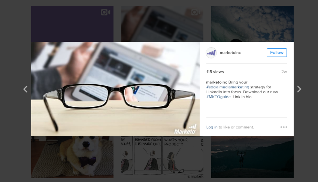Open the comic strip thumbnail
Image resolution: width=318 pixels, height=182 pixels.
coord(162,157)
